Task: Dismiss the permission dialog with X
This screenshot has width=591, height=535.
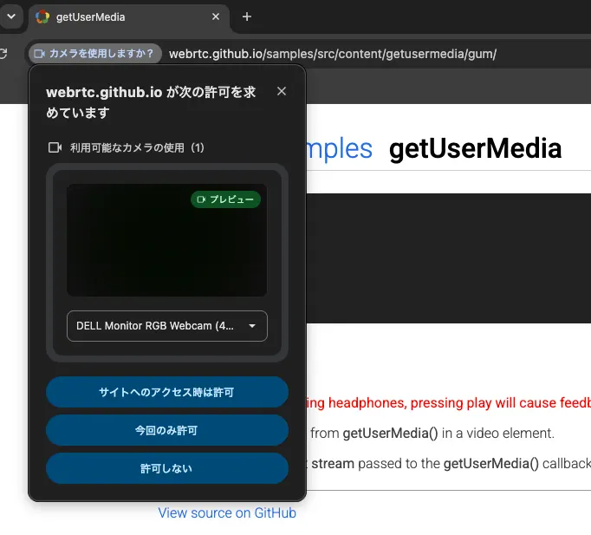Action: 281,91
